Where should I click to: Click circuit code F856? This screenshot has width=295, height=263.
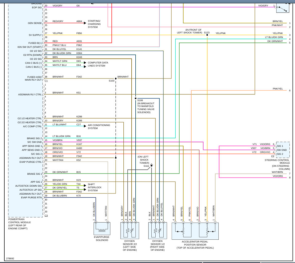[x=79, y=33]
